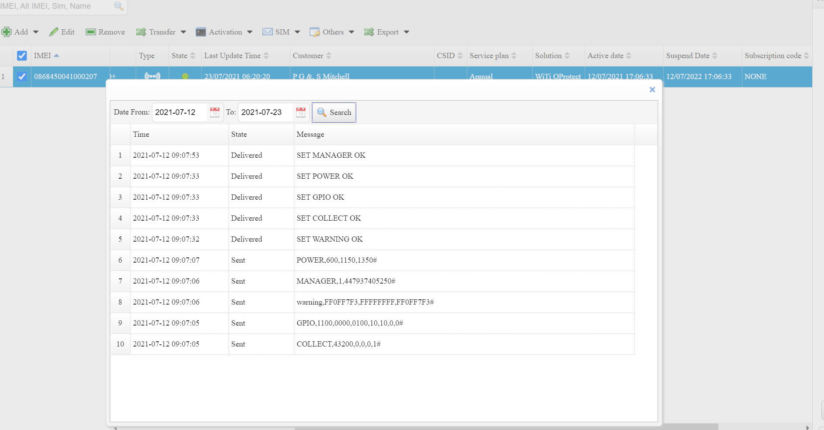Click the green state indicator dot

[185, 76]
